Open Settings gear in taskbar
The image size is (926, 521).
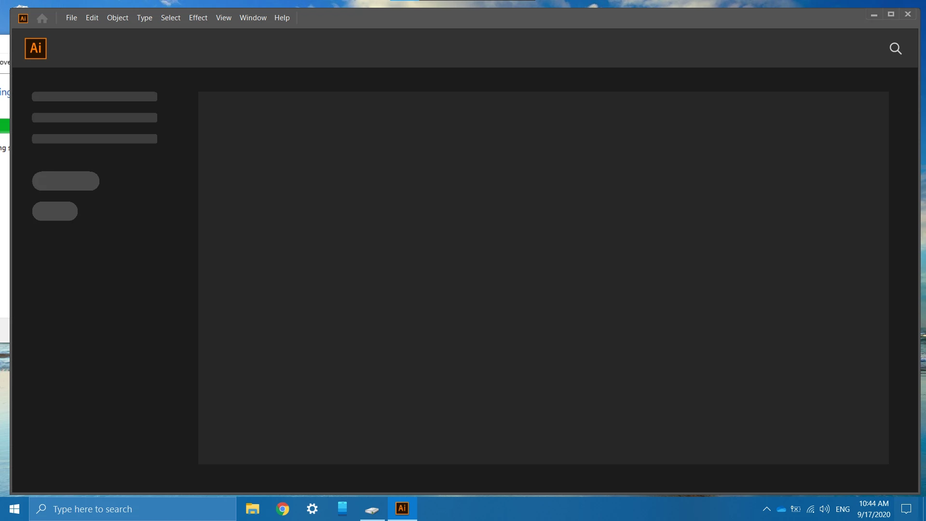(x=313, y=509)
